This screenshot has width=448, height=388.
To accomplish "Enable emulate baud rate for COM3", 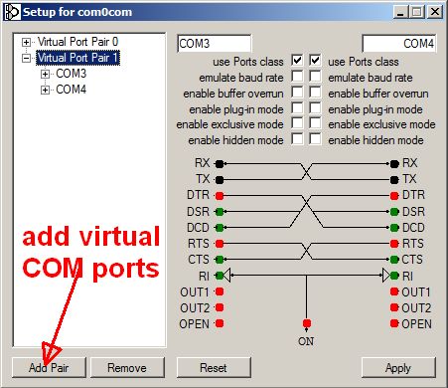I will tap(297, 77).
